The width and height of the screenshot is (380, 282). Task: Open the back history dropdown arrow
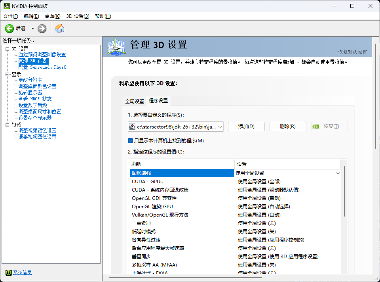coord(32,29)
